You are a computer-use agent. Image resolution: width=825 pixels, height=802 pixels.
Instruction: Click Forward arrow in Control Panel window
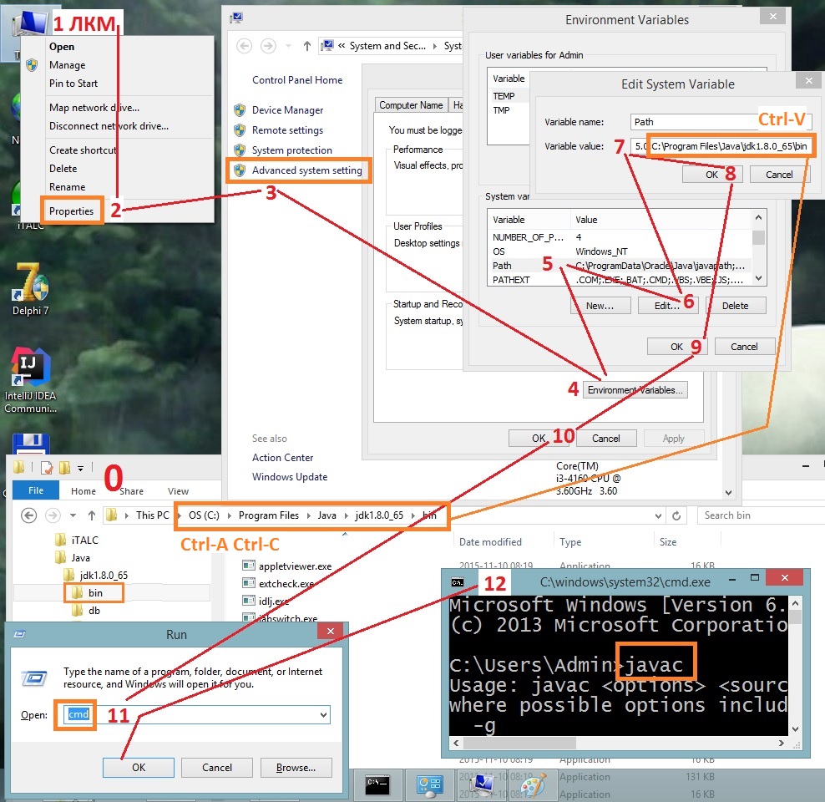click(268, 46)
